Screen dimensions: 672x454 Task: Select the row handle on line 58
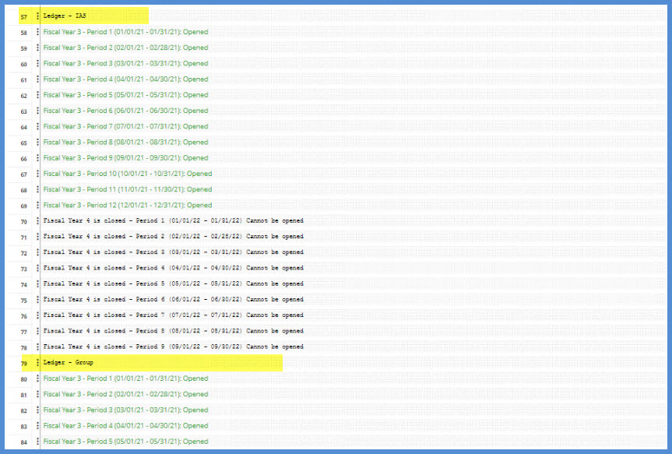(37, 32)
